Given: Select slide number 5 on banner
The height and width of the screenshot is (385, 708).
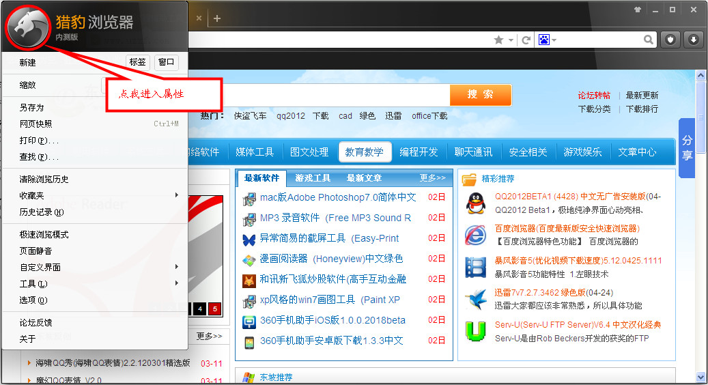Looking at the screenshot, I should click(215, 309).
